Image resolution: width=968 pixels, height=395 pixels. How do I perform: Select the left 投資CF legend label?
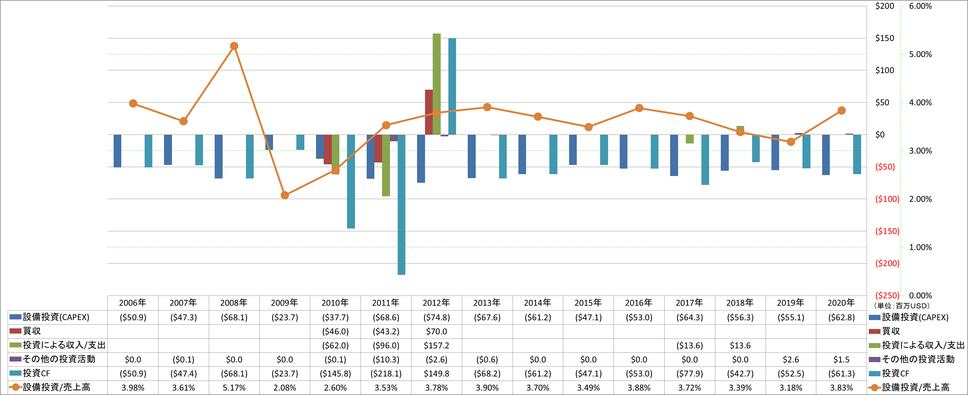[x=37, y=373]
